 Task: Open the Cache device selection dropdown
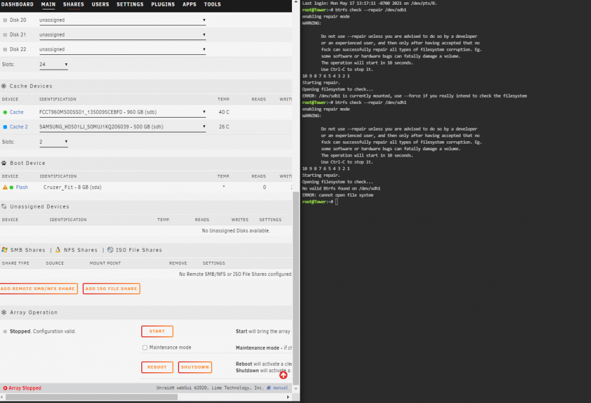122,112
